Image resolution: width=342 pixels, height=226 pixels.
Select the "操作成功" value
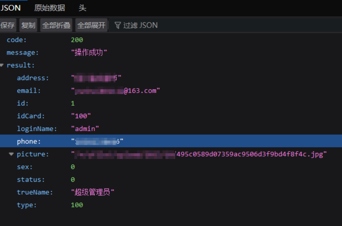point(89,52)
